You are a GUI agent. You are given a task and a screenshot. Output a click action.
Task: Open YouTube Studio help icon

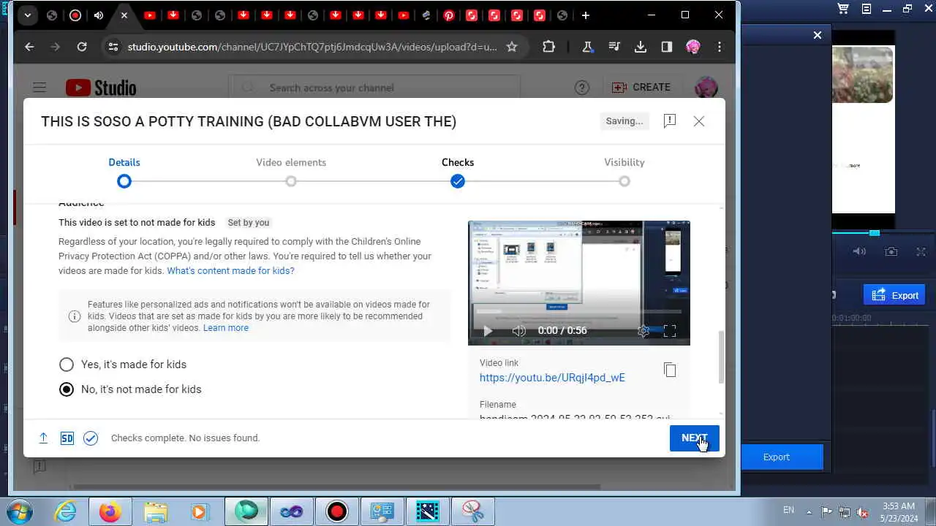(x=582, y=88)
